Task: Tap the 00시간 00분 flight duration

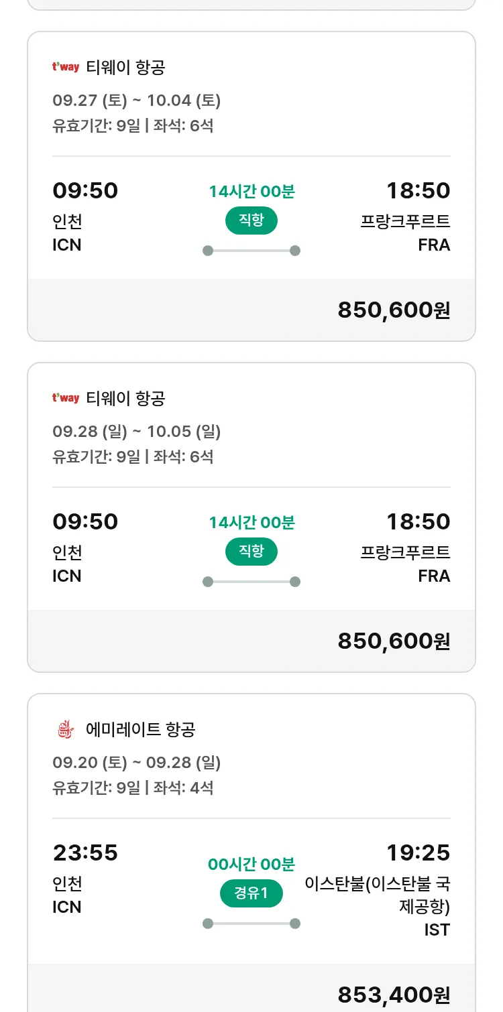Action: [251, 864]
